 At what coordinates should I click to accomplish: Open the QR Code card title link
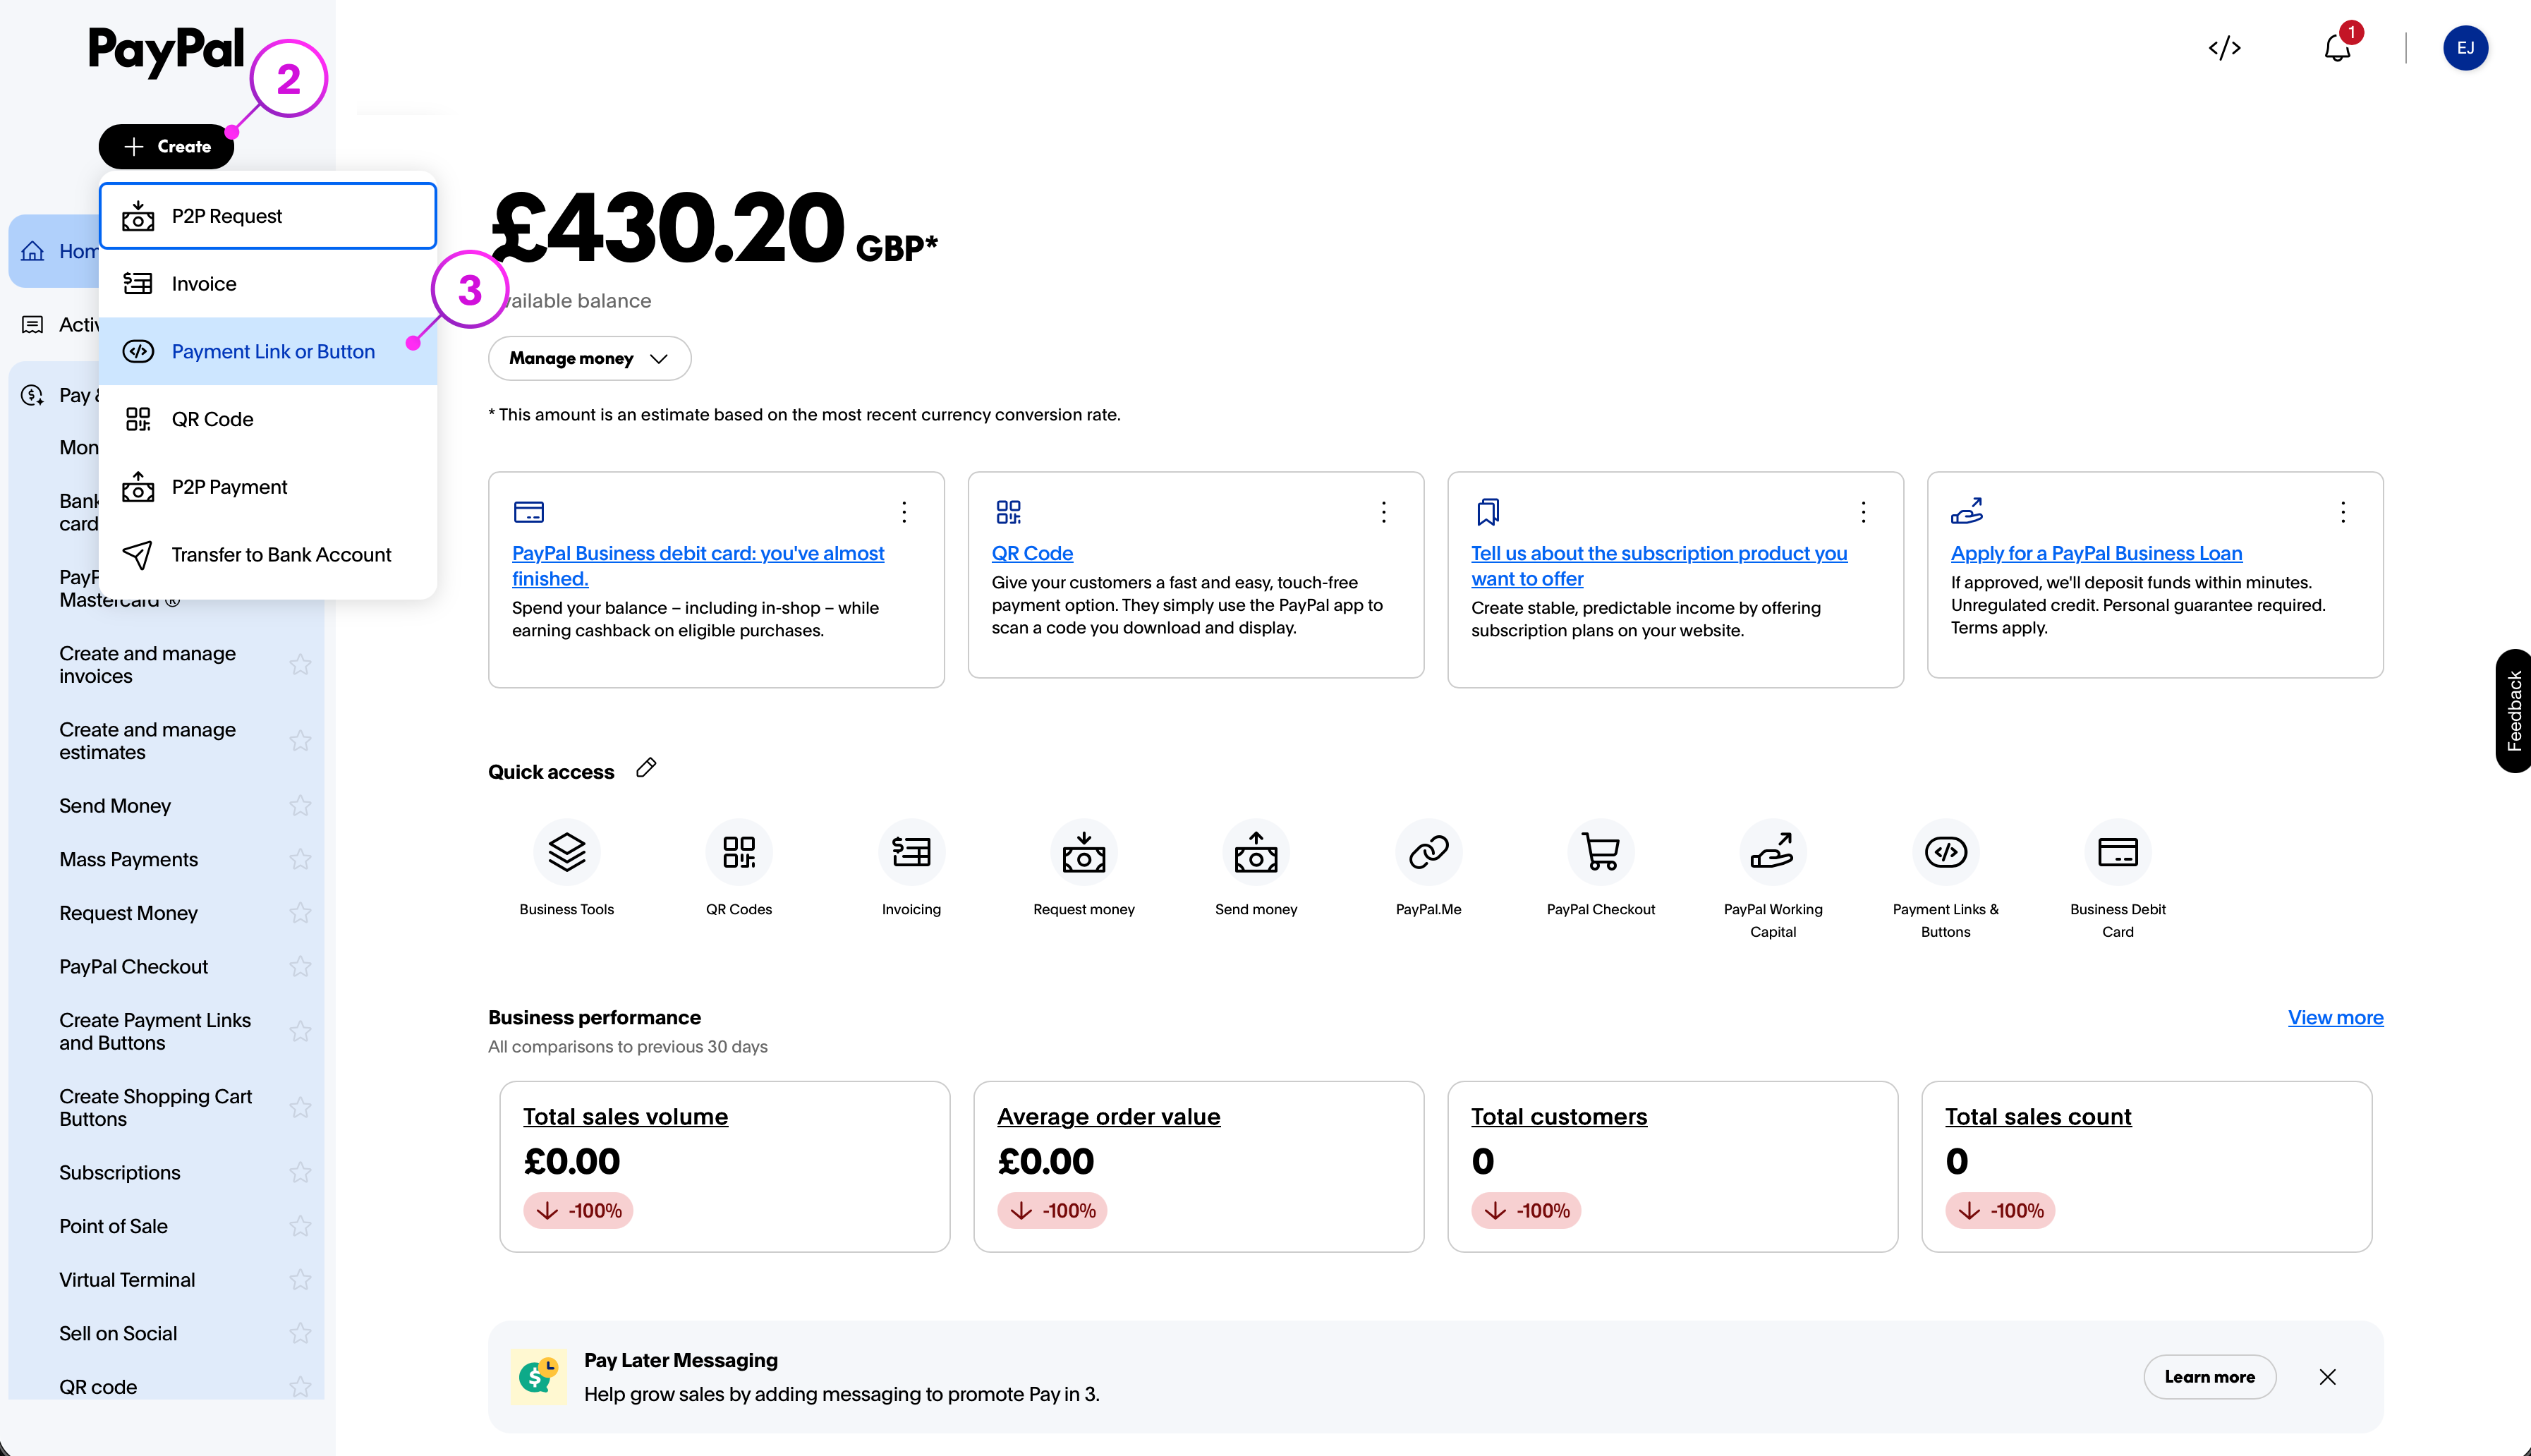pos(1032,553)
